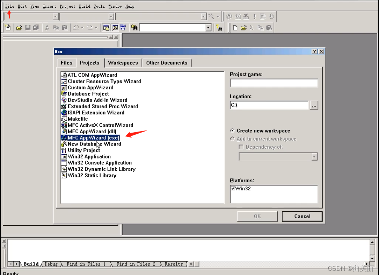Switch to the Workspaces tab
379x275 pixels.
click(123, 63)
